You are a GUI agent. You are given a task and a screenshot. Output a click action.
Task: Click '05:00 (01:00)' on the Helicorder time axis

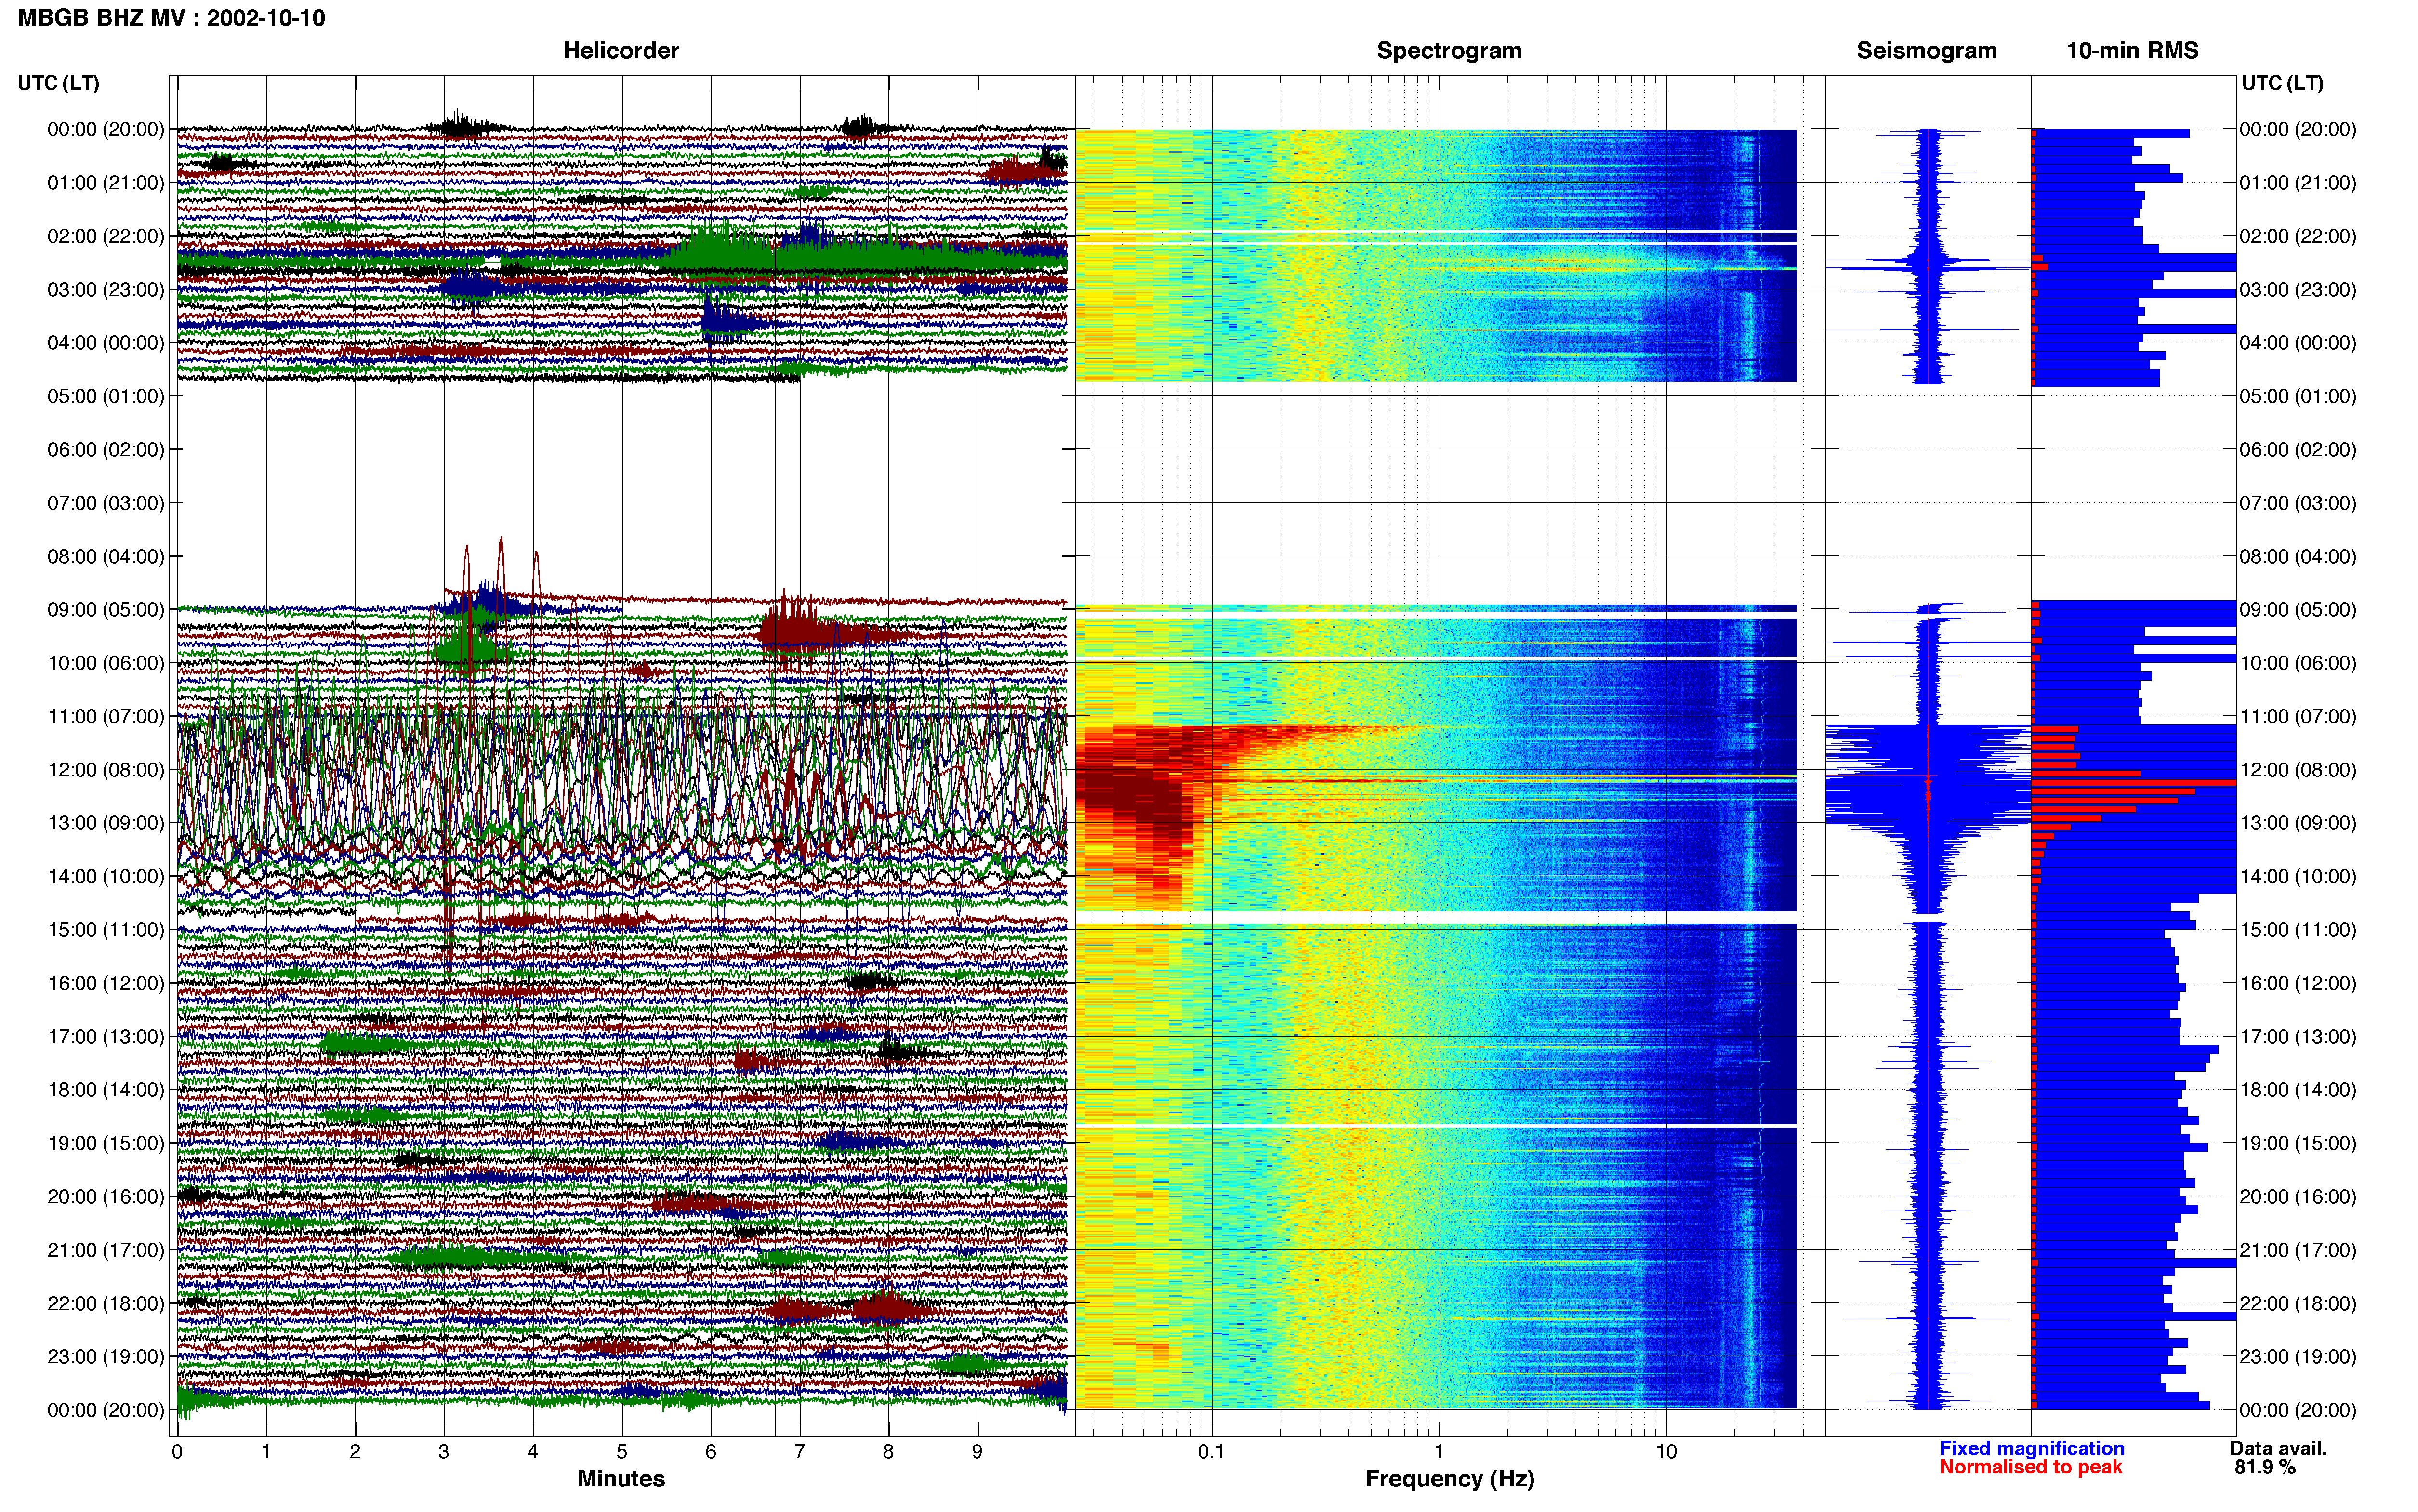(x=106, y=396)
